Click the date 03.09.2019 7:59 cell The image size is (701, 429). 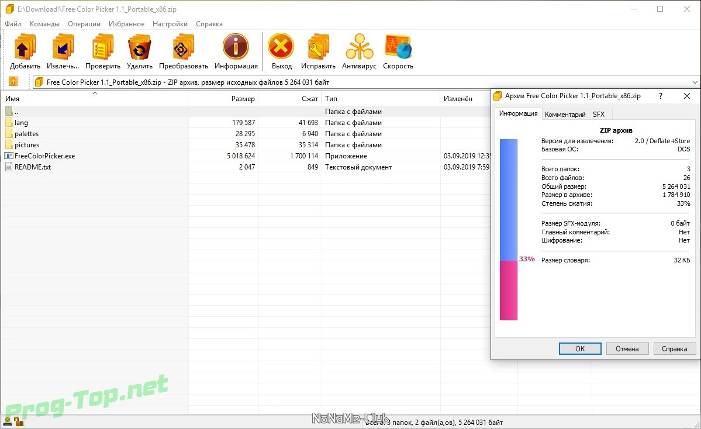click(467, 167)
